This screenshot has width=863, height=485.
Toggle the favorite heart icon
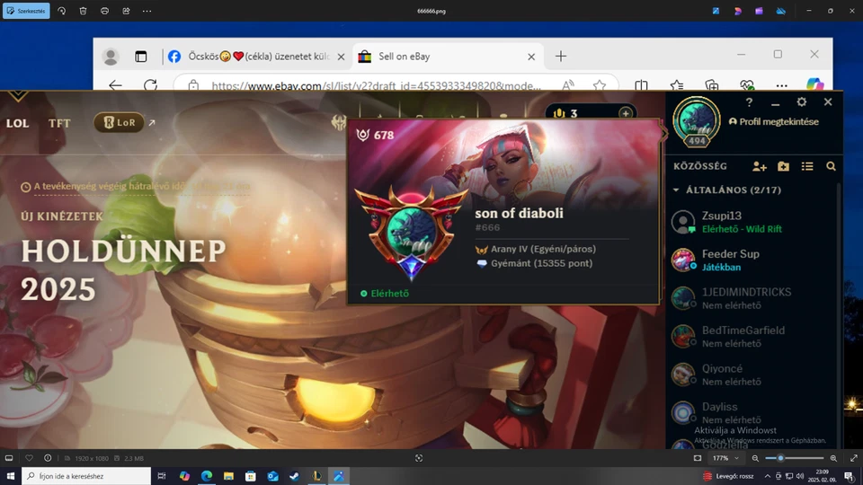tap(29, 458)
